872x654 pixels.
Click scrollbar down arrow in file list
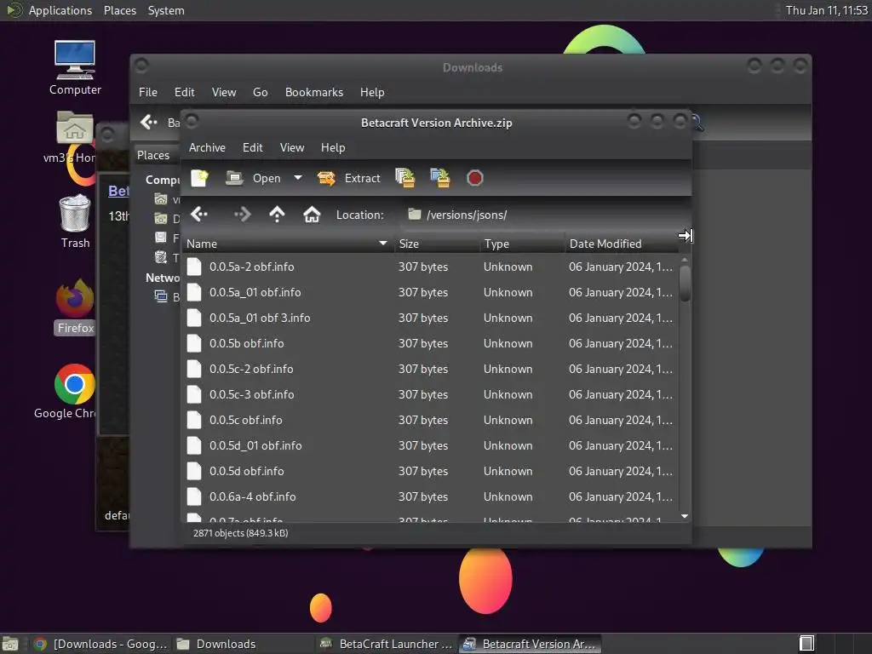point(686,517)
